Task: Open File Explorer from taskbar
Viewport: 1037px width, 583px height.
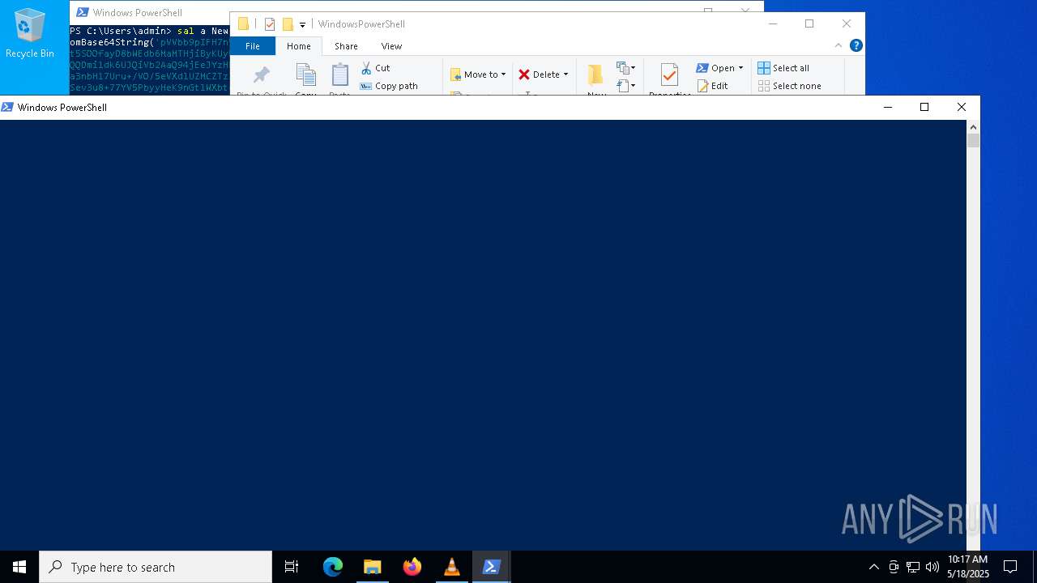Action: [x=373, y=567]
